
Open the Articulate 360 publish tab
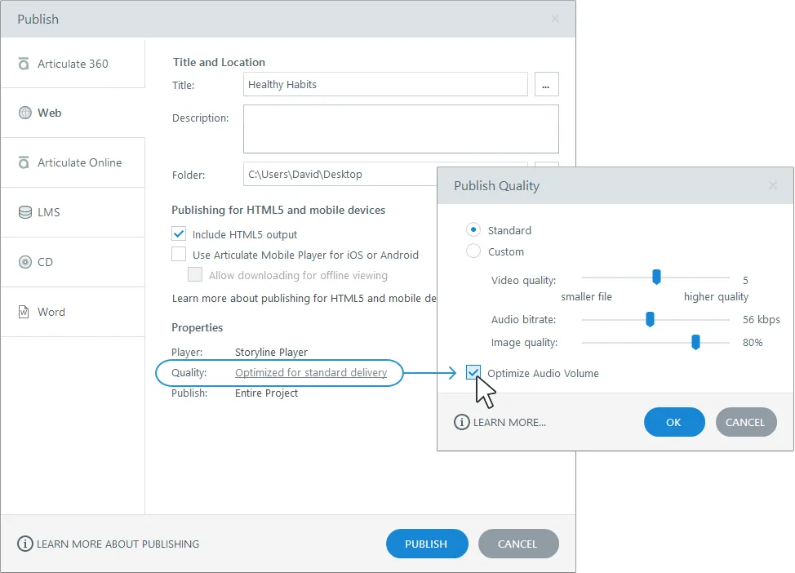click(x=73, y=64)
